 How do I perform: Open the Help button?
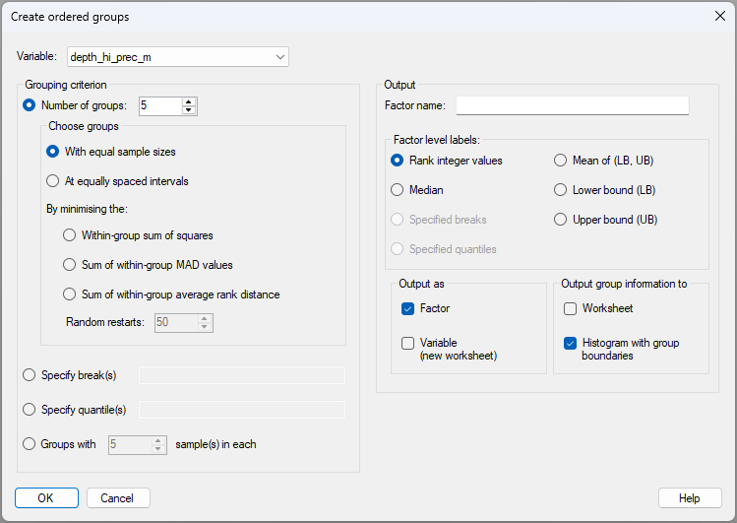689,497
